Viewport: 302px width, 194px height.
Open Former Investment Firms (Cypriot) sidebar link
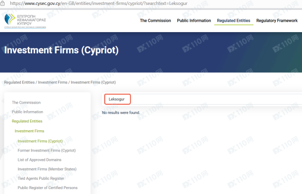pos(47,151)
